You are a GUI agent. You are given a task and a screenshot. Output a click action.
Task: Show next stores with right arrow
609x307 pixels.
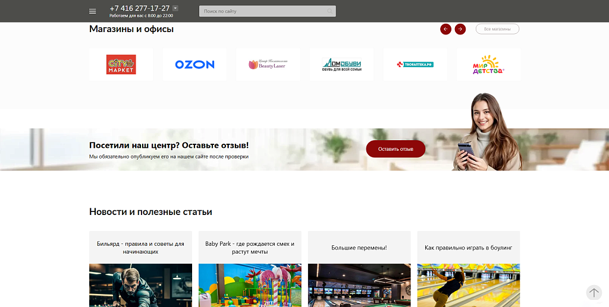[x=460, y=29]
